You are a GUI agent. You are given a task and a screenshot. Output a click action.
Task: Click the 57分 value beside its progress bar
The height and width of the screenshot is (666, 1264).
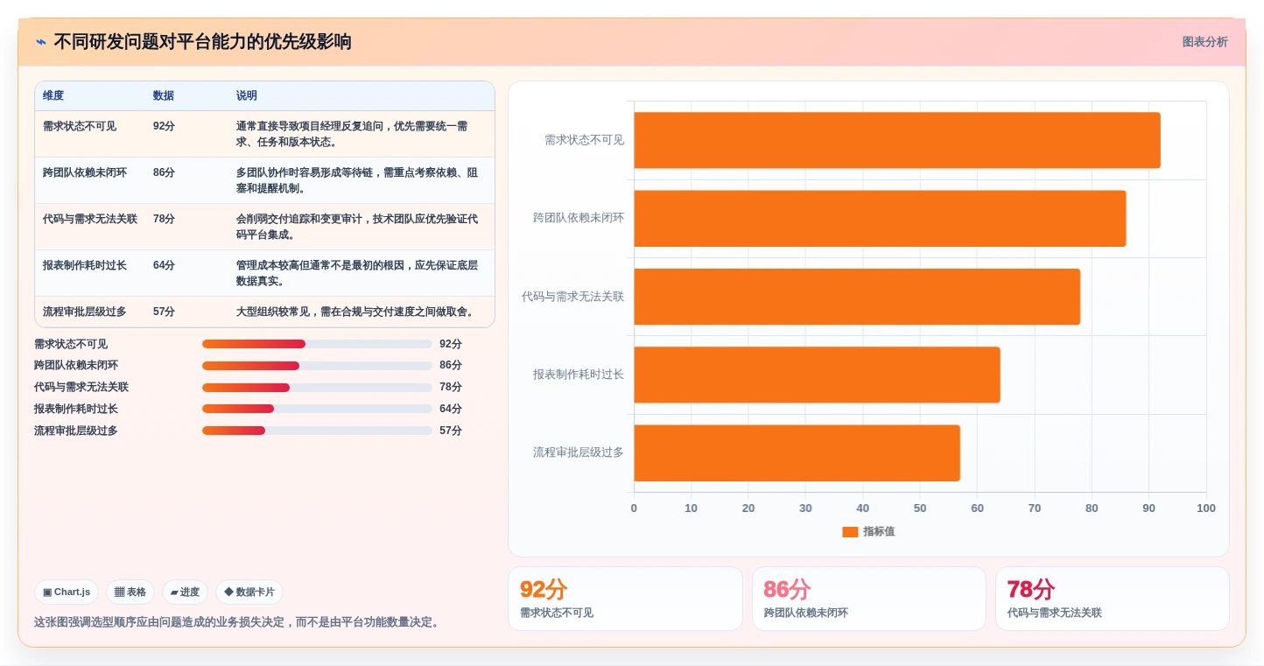[x=451, y=431]
